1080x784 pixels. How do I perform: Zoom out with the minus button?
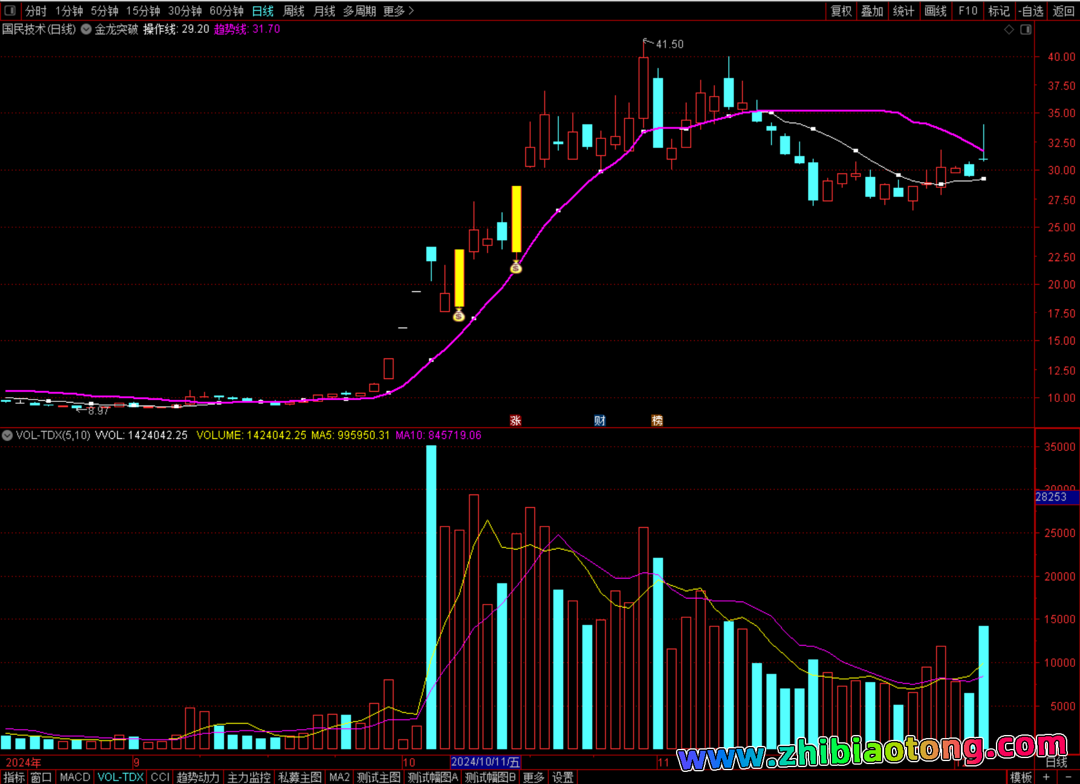pos(1068,777)
